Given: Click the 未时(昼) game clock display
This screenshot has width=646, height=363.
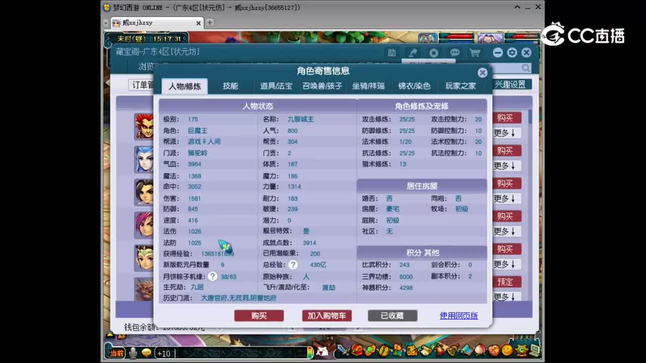Looking at the screenshot, I should (131, 39).
